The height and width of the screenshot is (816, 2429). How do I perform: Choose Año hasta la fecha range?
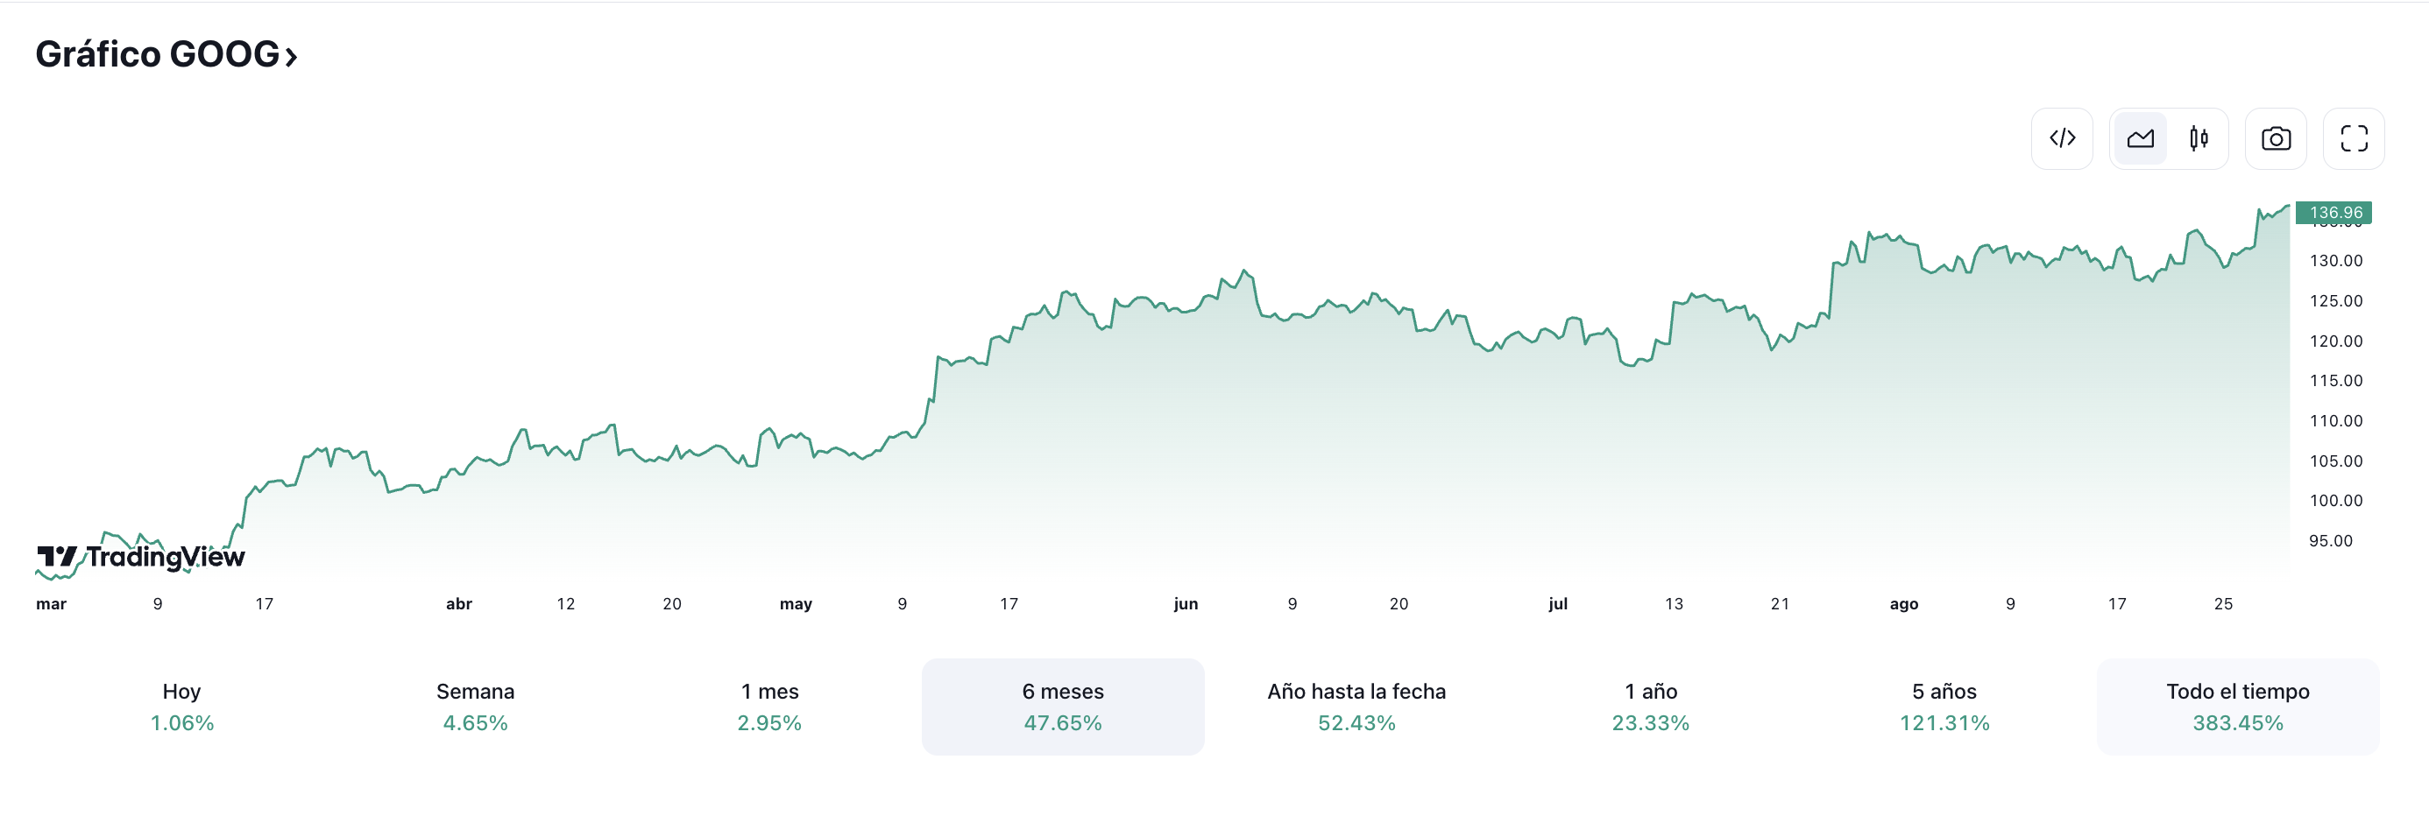click(1356, 707)
